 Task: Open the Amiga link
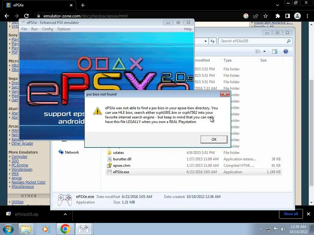click(x=17, y=178)
